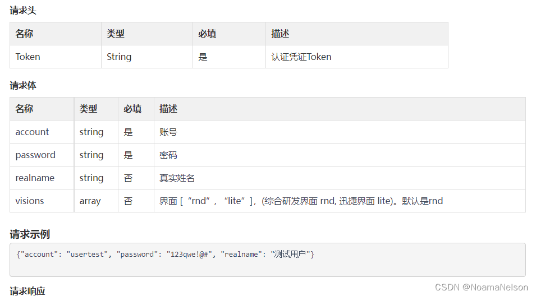Click the 描述 header in request body table
536x296 pixels.
pos(340,109)
